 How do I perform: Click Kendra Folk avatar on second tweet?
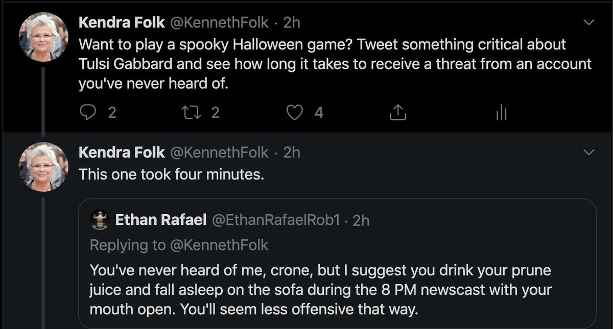coord(44,166)
